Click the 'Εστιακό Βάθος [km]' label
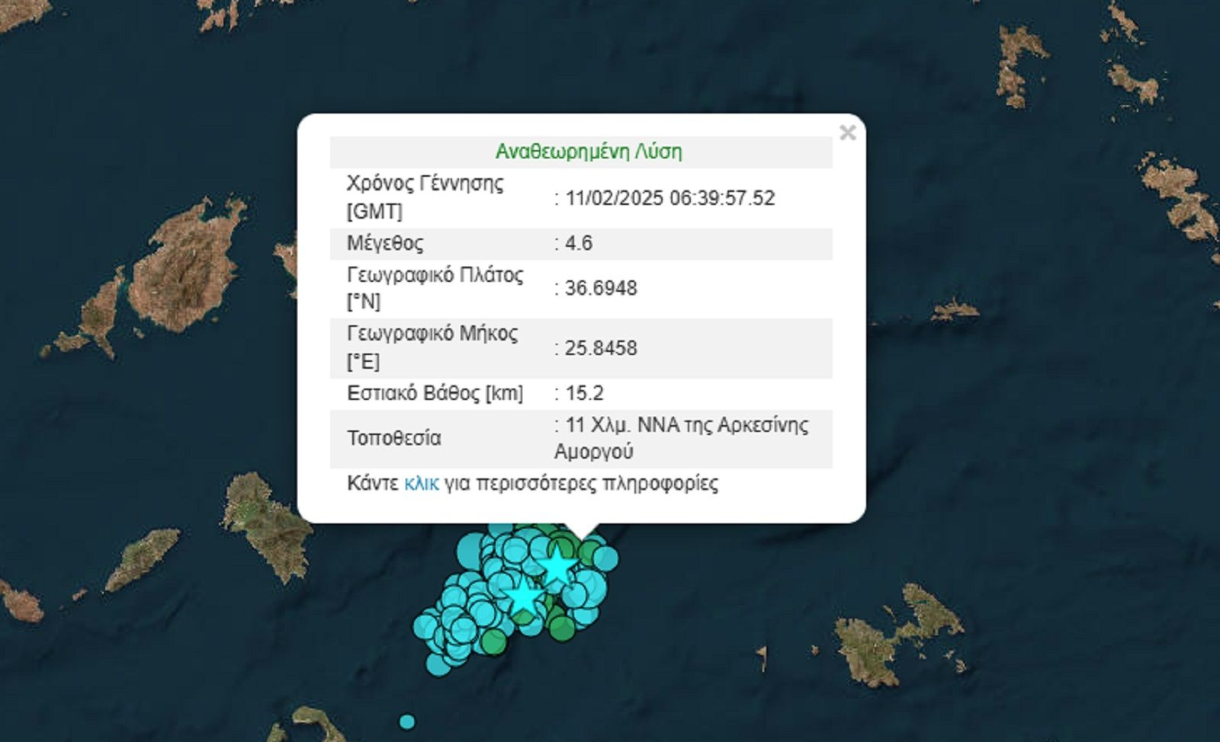This screenshot has width=1220, height=742. click(435, 393)
